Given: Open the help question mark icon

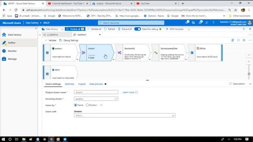Looking at the screenshot, I should coord(213,23).
